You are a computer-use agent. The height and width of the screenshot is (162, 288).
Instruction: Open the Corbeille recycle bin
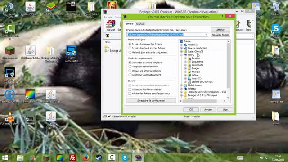coord(276,9)
